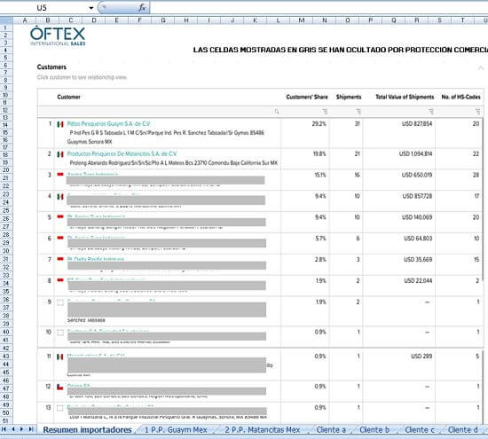Open the Shipments column filter icon
488x439 pixels.
click(x=358, y=112)
